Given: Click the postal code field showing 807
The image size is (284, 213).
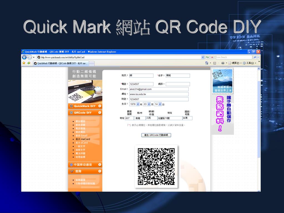Looking at the screenshot, I should (129, 118).
